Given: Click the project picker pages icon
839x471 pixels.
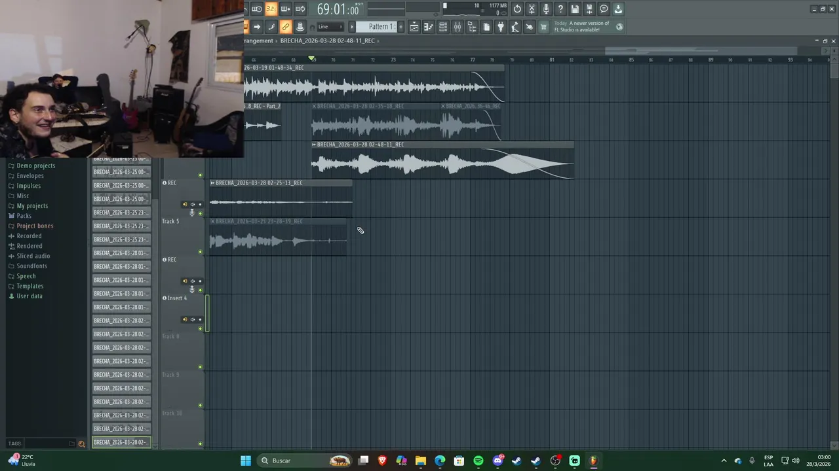Looking at the screenshot, I should (x=486, y=27).
